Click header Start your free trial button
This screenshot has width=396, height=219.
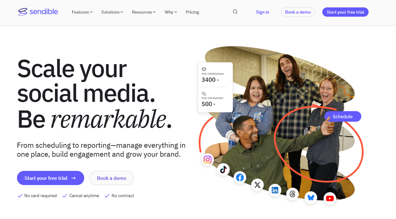click(x=345, y=12)
